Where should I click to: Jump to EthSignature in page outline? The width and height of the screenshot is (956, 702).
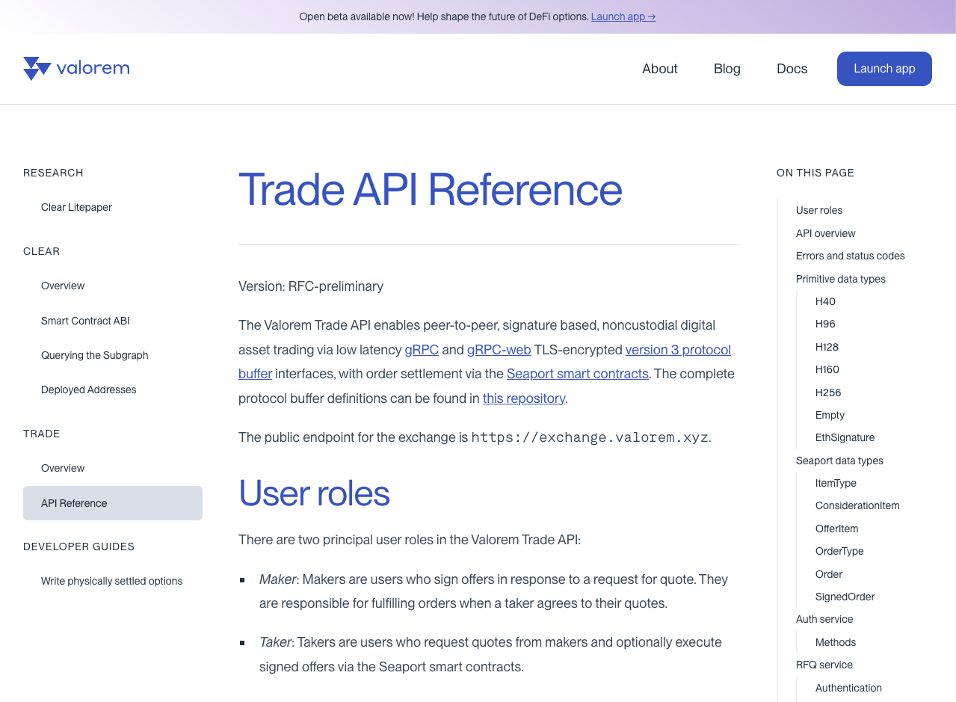coord(845,437)
